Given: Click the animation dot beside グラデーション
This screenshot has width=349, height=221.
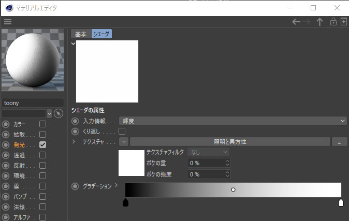Looking at the screenshot, I should [75, 186].
